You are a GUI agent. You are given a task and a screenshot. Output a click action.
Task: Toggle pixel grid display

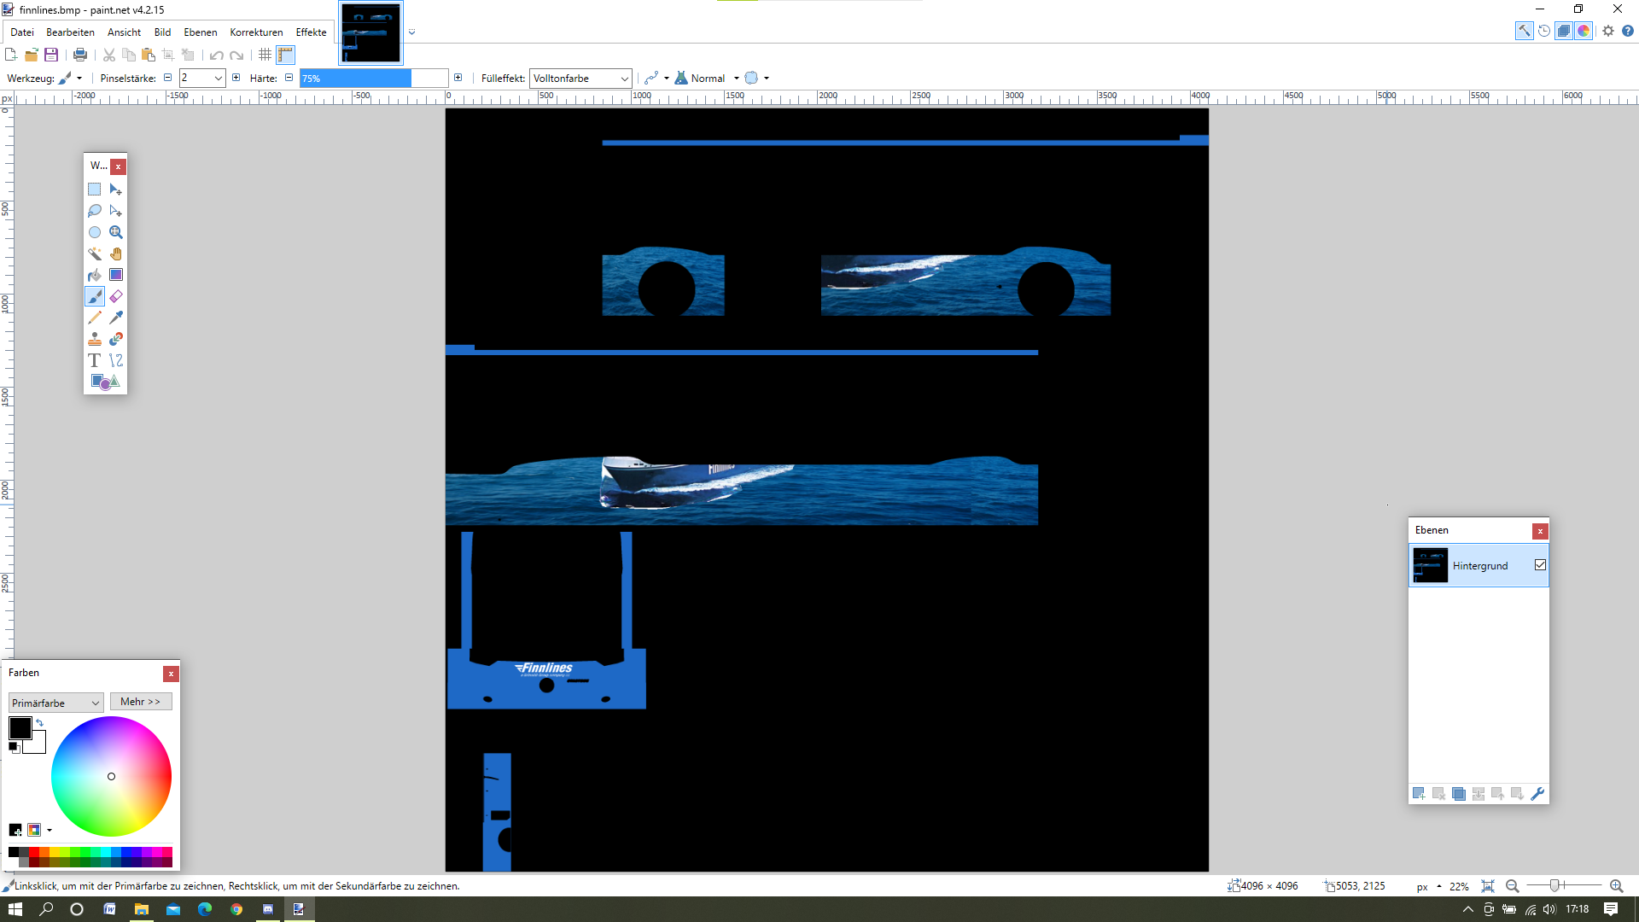(265, 55)
